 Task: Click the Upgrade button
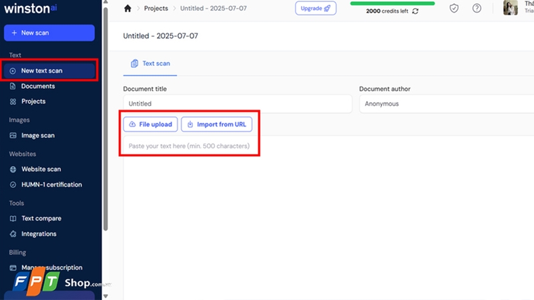point(316,8)
